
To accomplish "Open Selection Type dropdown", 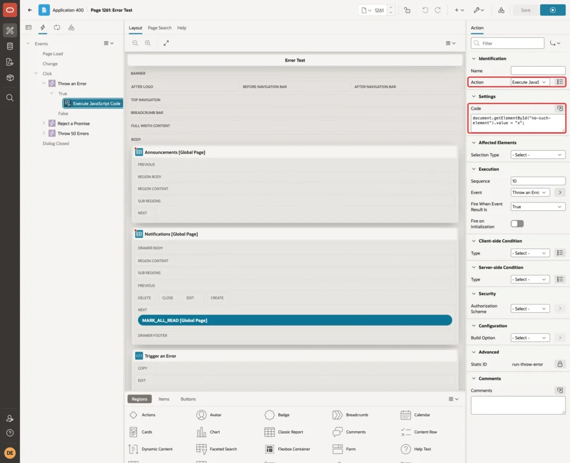I will pyautogui.click(x=538, y=155).
